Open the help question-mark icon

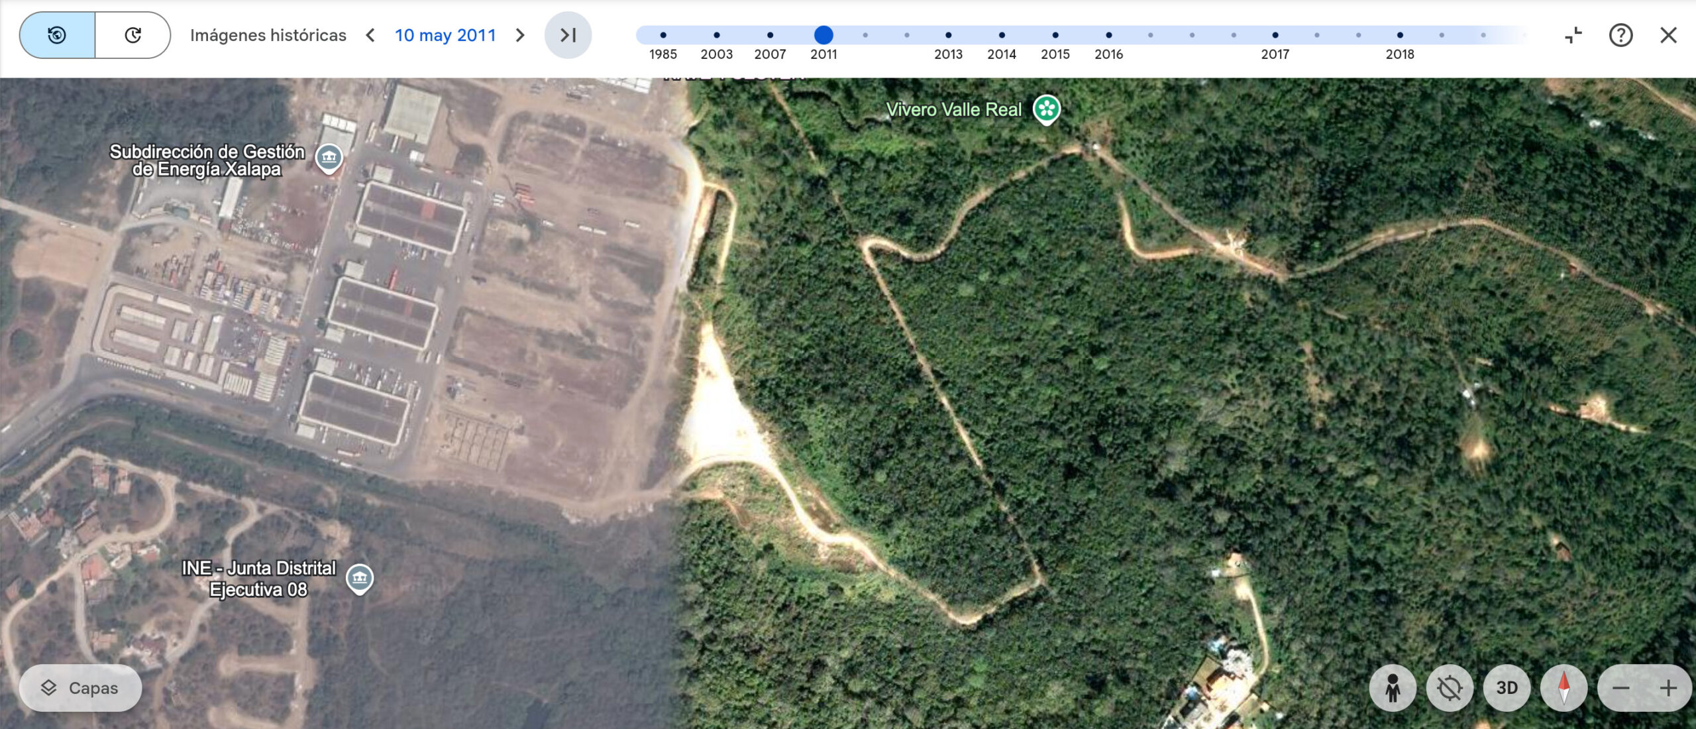pyautogui.click(x=1620, y=35)
